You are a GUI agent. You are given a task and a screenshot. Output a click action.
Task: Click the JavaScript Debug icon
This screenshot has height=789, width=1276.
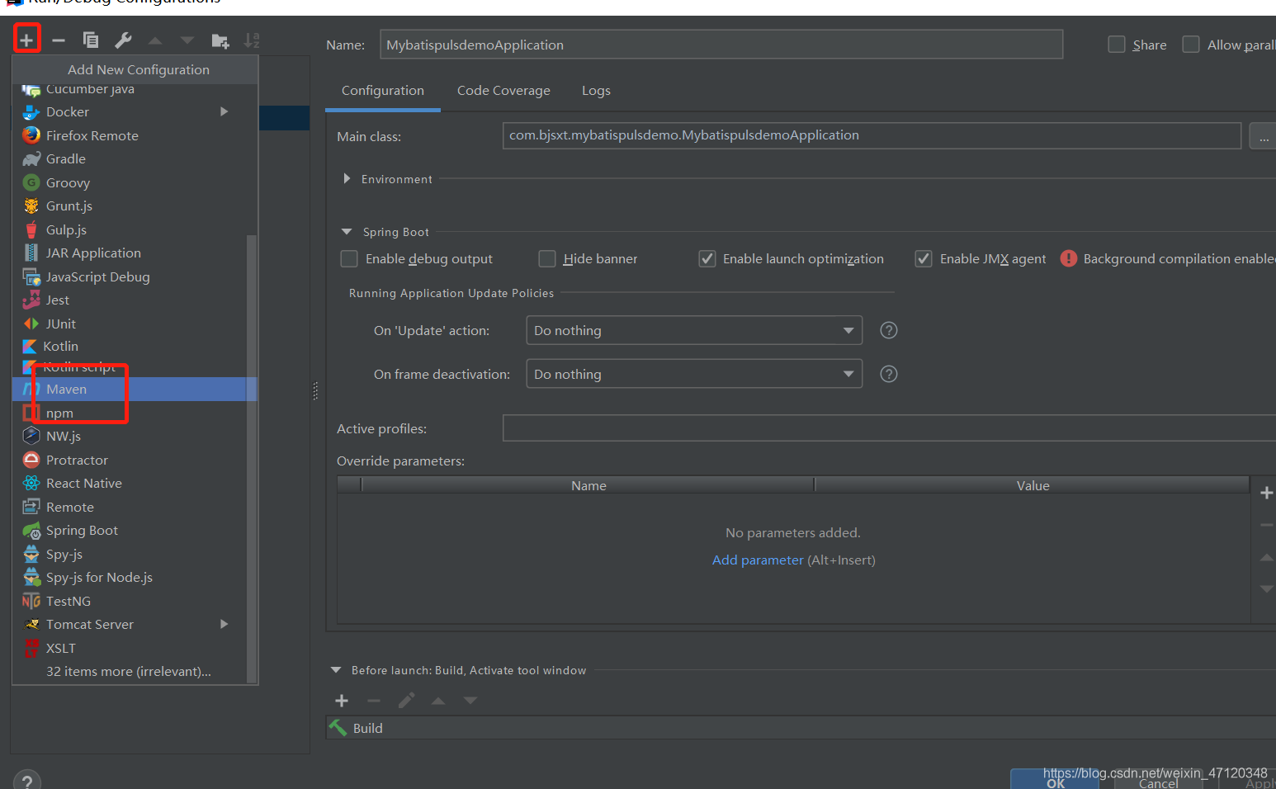click(31, 276)
